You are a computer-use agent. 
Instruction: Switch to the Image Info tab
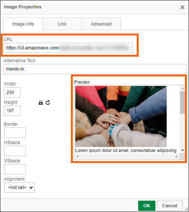[23, 24]
